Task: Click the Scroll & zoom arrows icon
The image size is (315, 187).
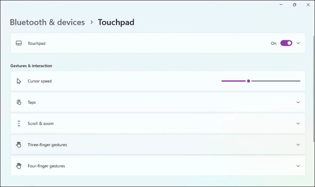Action: click(x=19, y=123)
